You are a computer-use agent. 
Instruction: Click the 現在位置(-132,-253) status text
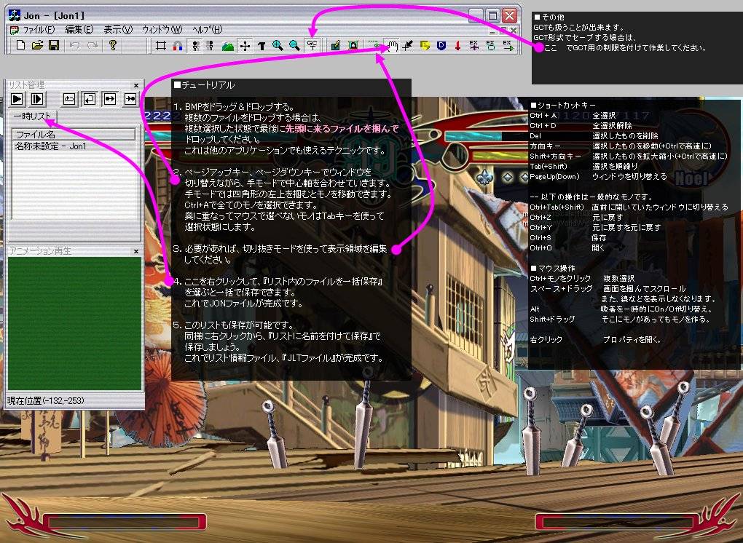tap(45, 401)
